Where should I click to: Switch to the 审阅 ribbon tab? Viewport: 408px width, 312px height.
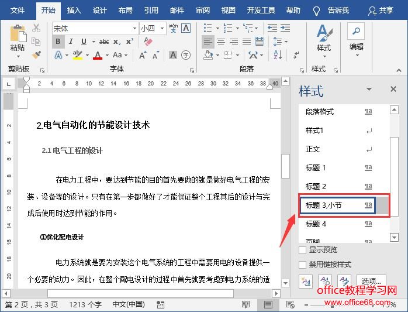point(203,10)
